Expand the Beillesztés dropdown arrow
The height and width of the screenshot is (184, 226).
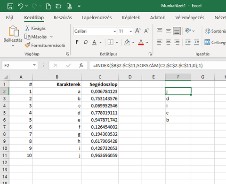click(13, 46)
